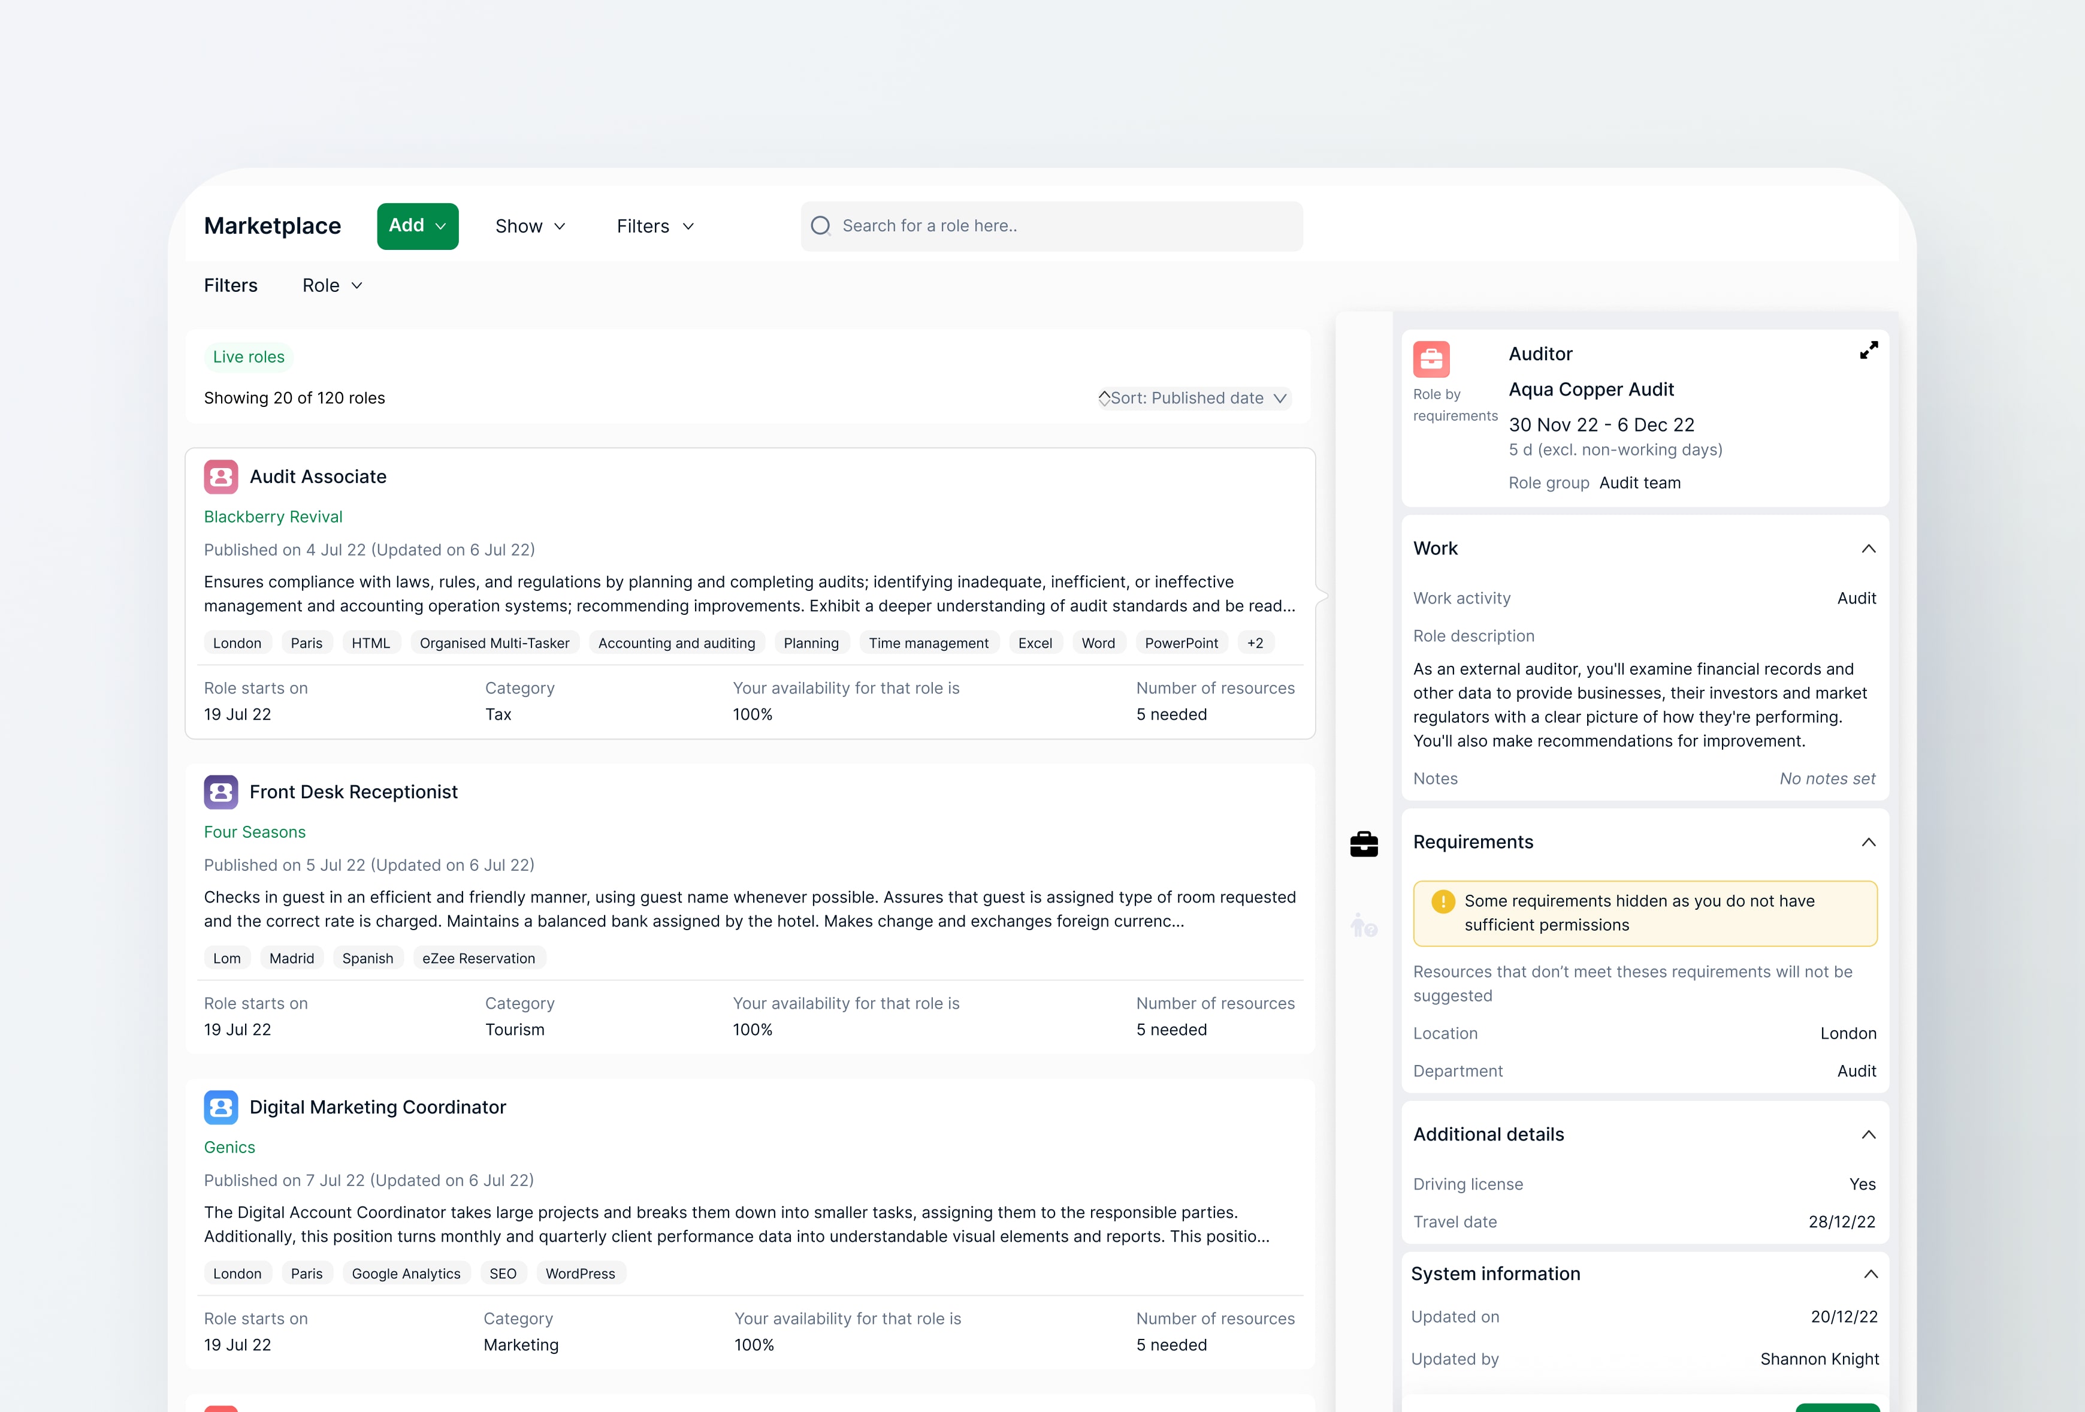
Task: Open the Show menu
Action: (530, 226)
